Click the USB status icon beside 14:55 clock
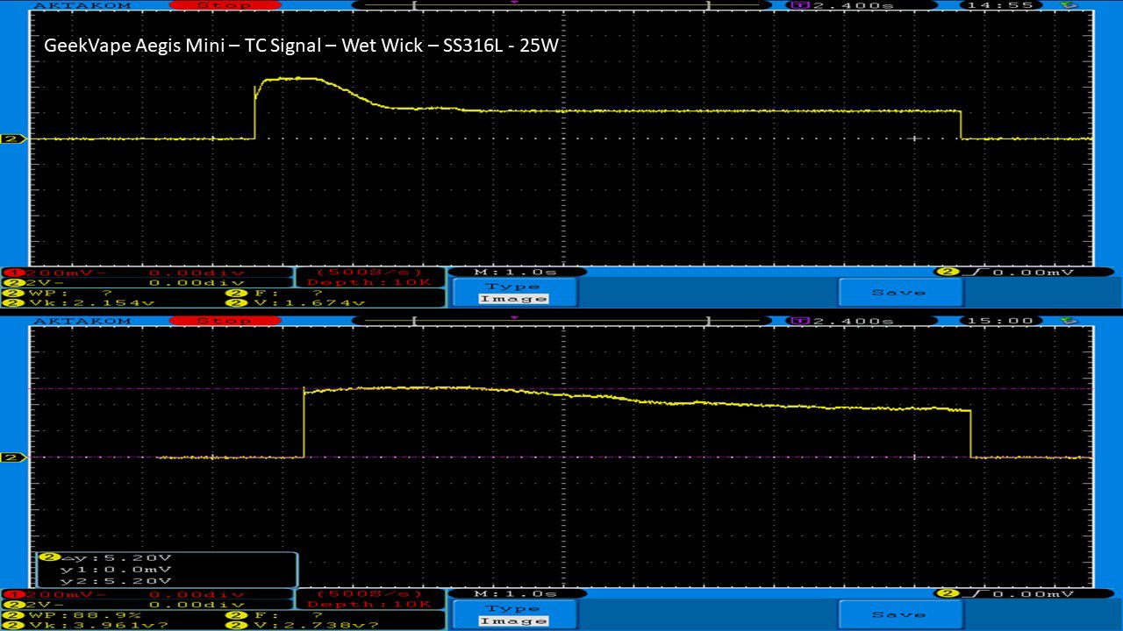 pos(1068,5)
